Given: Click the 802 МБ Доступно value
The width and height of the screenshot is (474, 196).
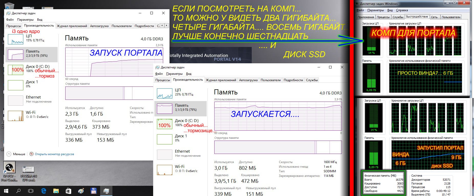Looking at the screenshot, I should [247, 168].
